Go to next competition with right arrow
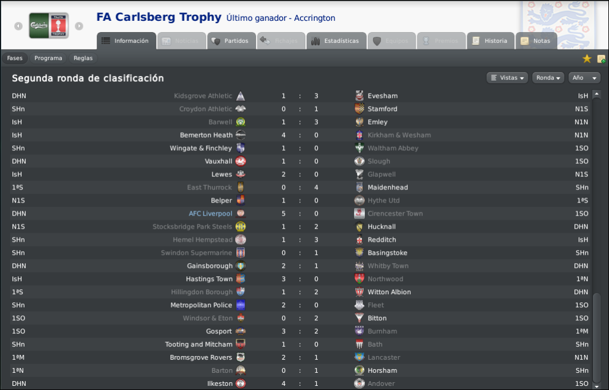The height and width of the screenshot is (390, 609). pos(79,26)
